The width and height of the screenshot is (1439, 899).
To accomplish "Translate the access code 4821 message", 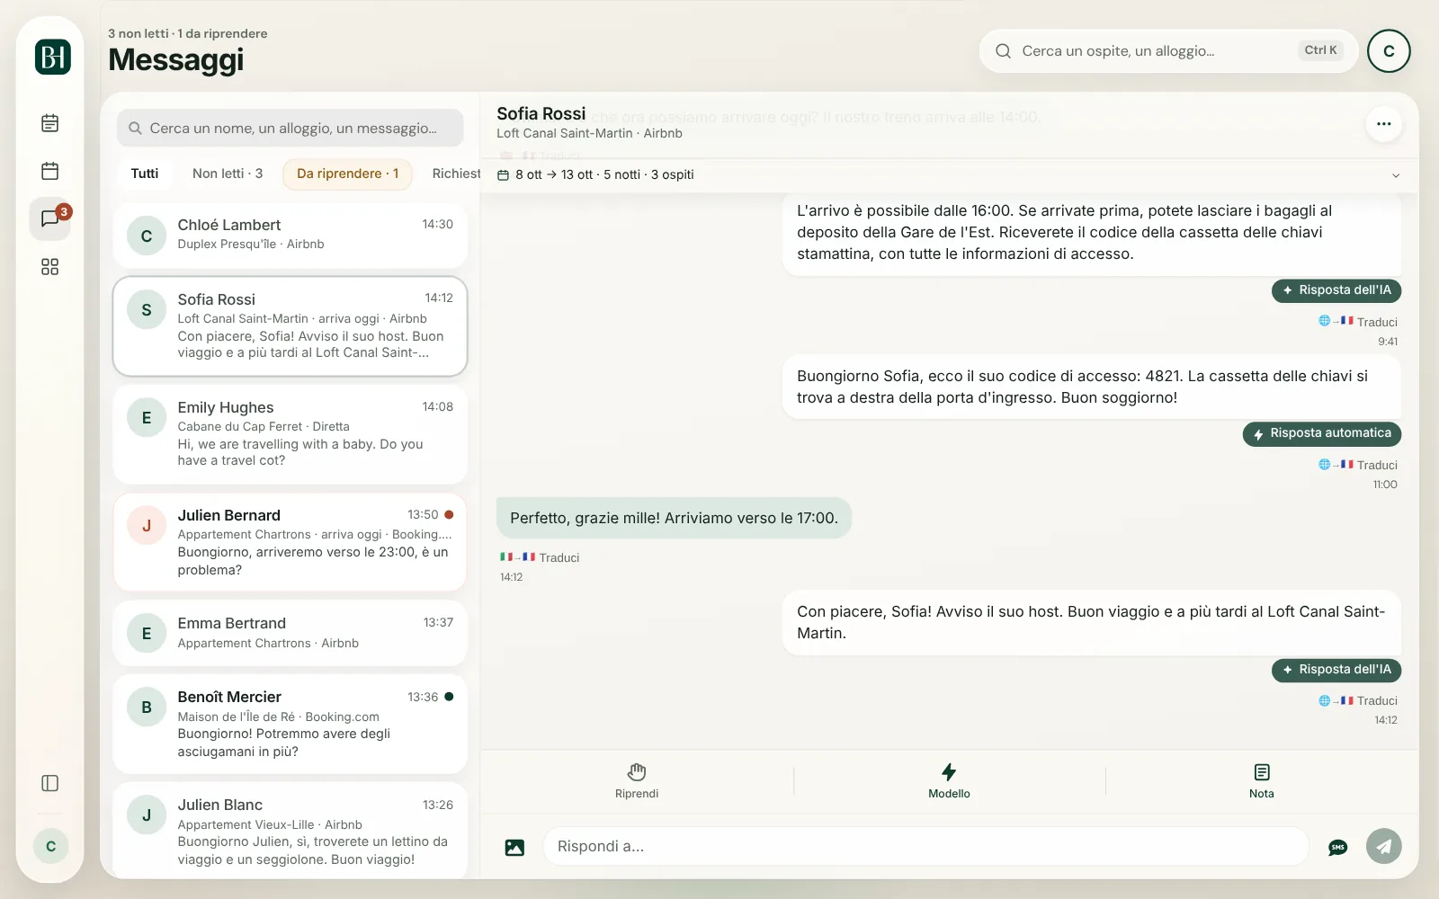I will [x=1358, y=465].
